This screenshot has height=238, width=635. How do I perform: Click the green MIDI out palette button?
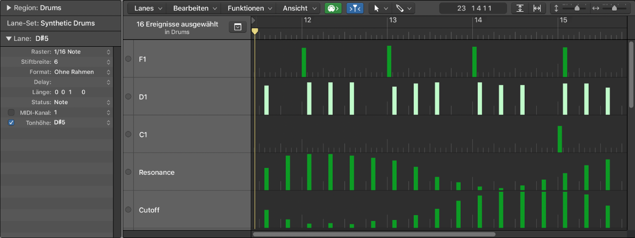tap(333, 8)
